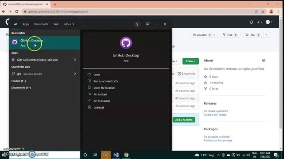
Task: Choose Uninstall for GitHub Desktop
Action: coord(99,108)
